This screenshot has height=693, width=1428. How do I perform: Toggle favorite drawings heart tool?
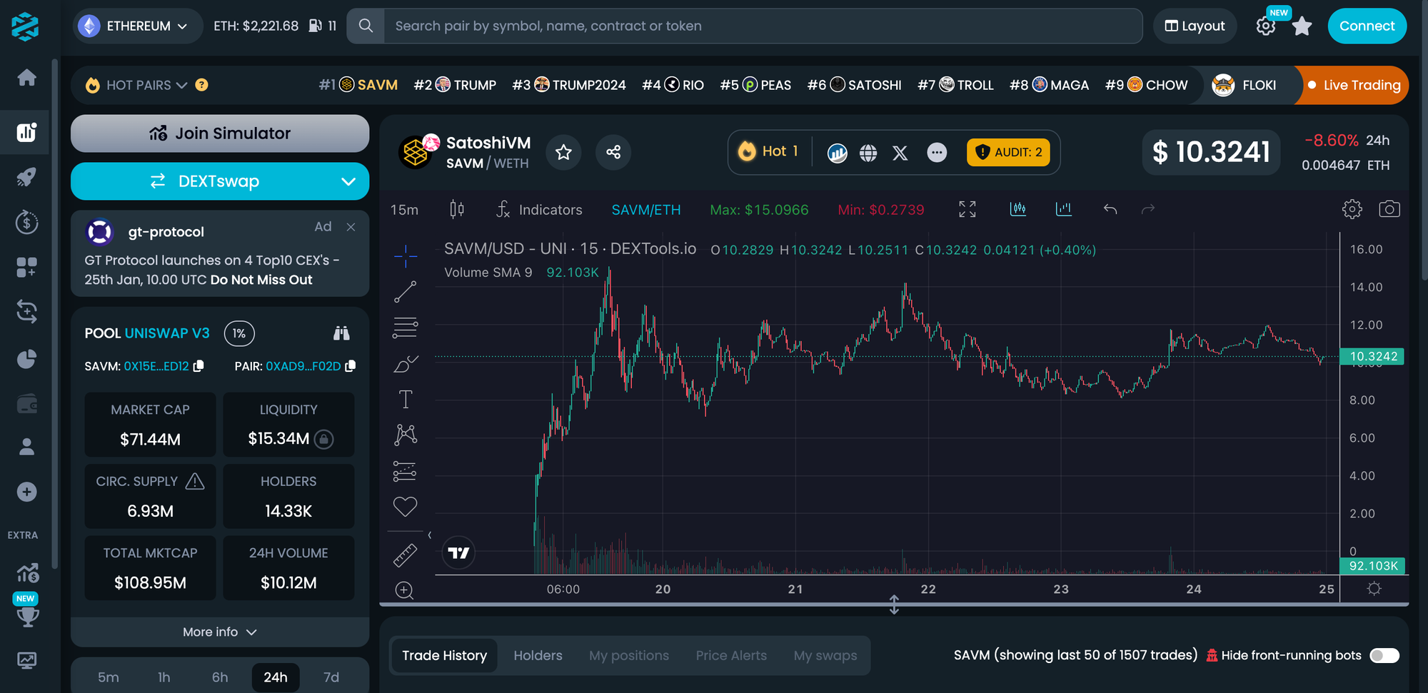pos(405,507)
